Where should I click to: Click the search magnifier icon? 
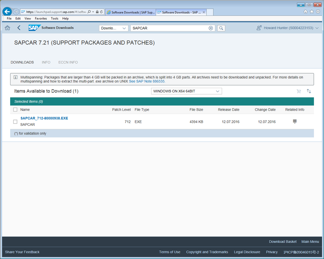(221, 28)
